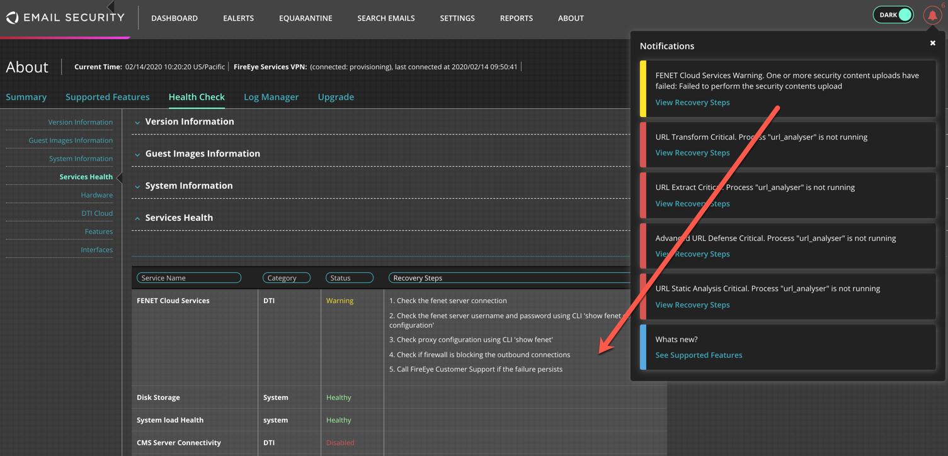948x456 pixels.
Task: View Recovery Steps for URL Extract Critical
Action: pyautogui.click(x=692, y=204)
